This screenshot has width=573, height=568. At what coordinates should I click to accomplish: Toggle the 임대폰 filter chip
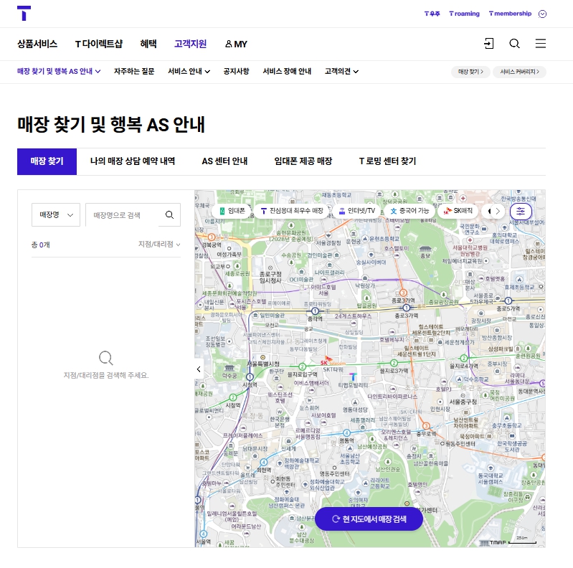click(232, 211)
